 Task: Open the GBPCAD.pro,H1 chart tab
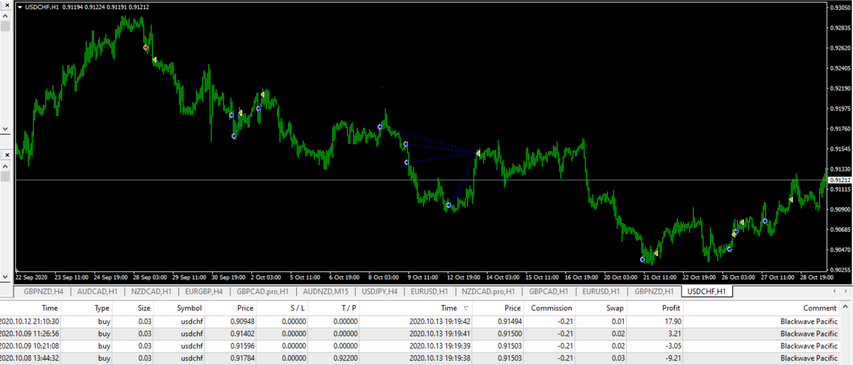tap(263, 291)
